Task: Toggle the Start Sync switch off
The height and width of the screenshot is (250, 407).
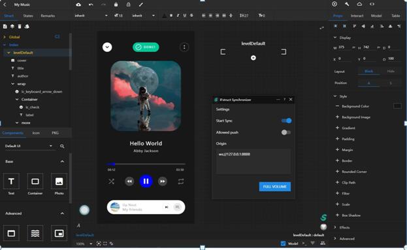Action: tap(287, 121)
